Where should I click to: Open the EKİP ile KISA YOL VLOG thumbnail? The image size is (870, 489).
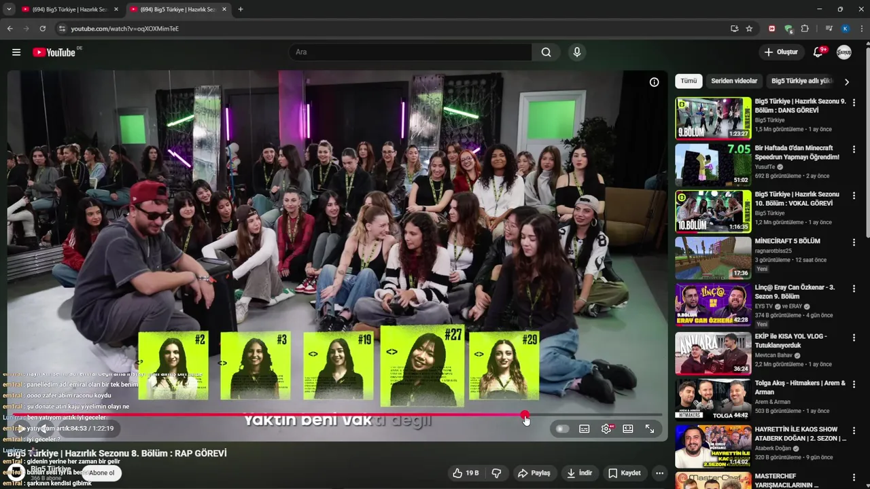(713, 353)
